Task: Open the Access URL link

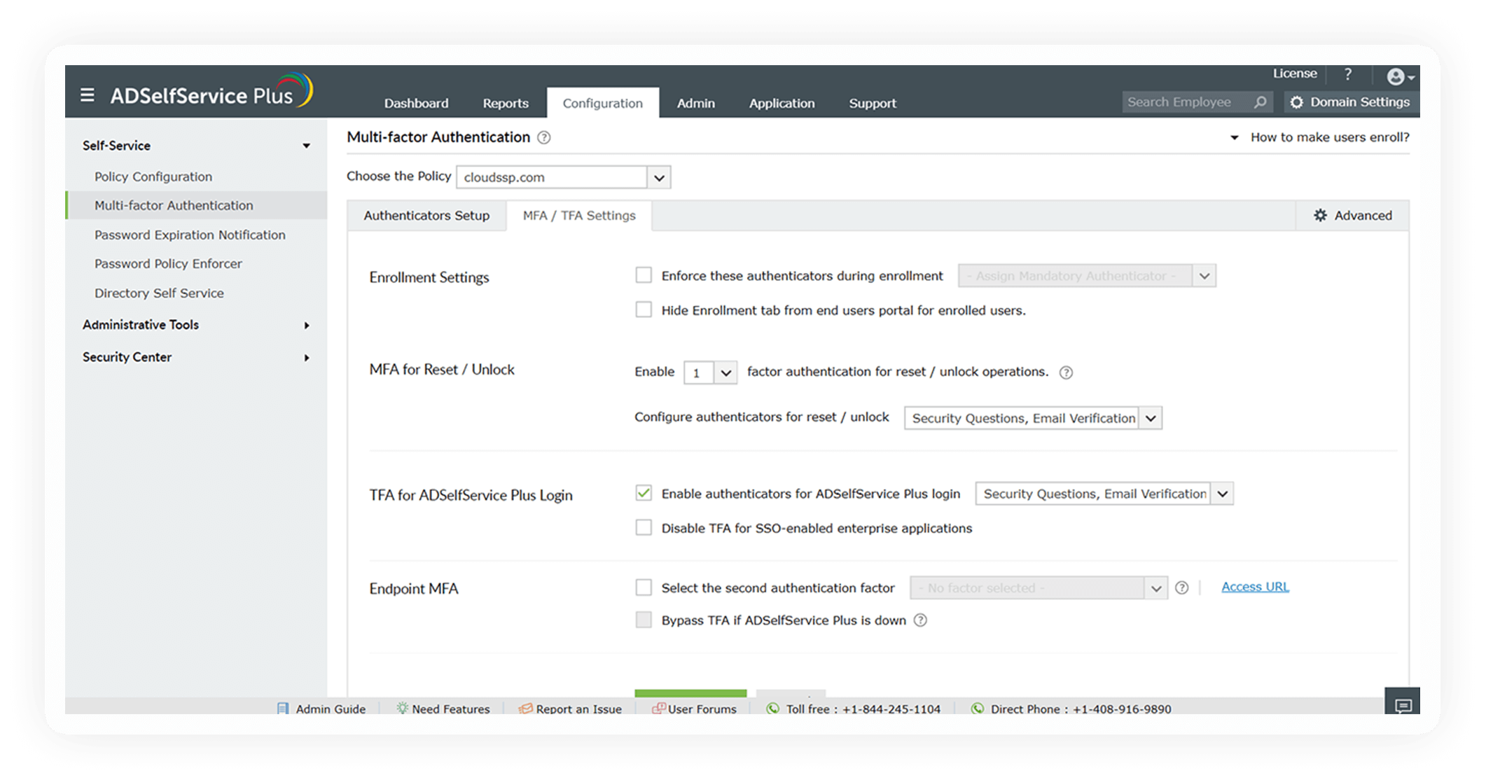Action: (x=1255, y=587)
